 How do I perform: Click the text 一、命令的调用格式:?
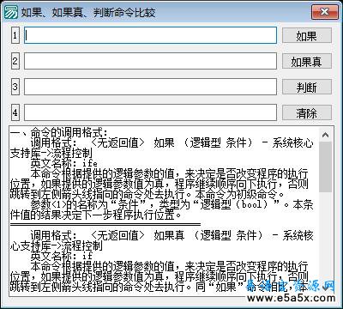tap(58, 132)
